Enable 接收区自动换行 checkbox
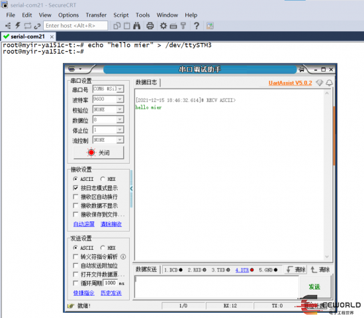The height and width of the screenshot is (318, 364). (x=75, y=197)
